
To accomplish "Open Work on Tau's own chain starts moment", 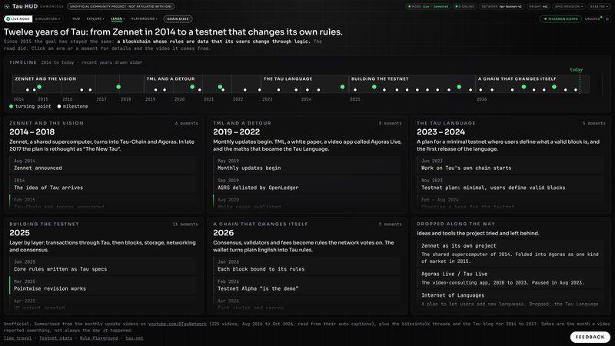I will coord(510,165).
